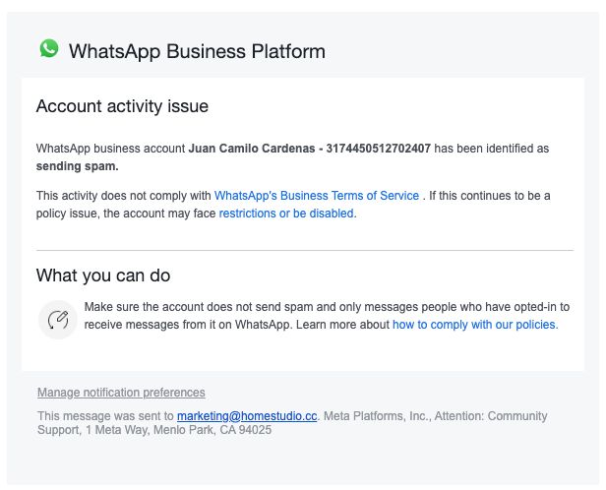Click the Account activity issue heading
The width and height of the screenshot is (606, 490).
click(x=122, y=106)
